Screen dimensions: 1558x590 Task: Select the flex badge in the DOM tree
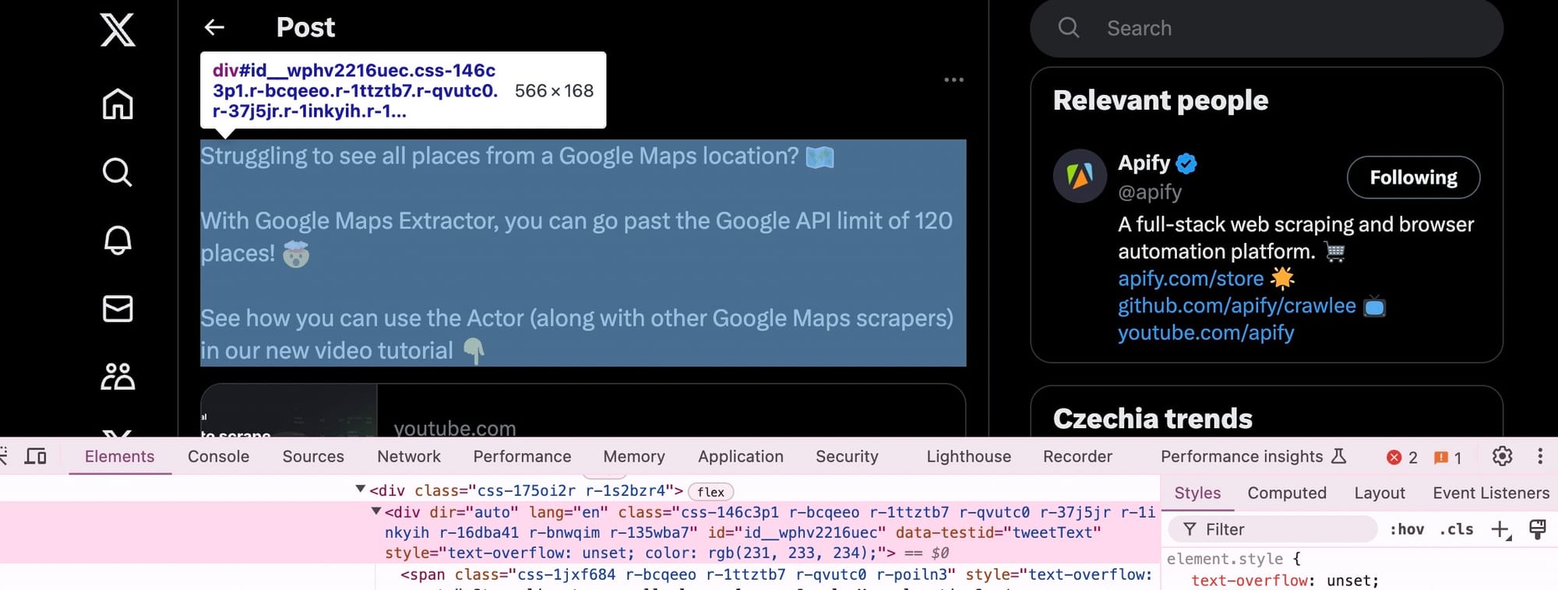[710, 492]
